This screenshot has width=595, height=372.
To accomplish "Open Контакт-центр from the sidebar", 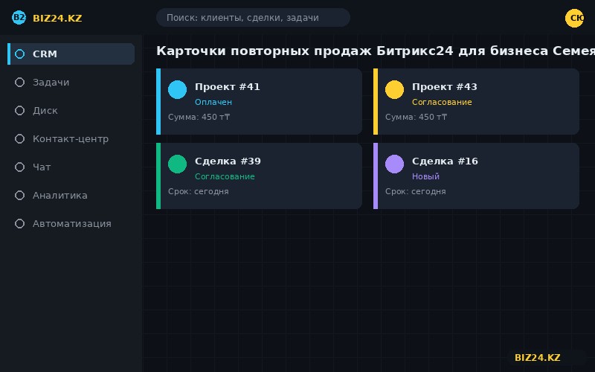I will 71,139.
